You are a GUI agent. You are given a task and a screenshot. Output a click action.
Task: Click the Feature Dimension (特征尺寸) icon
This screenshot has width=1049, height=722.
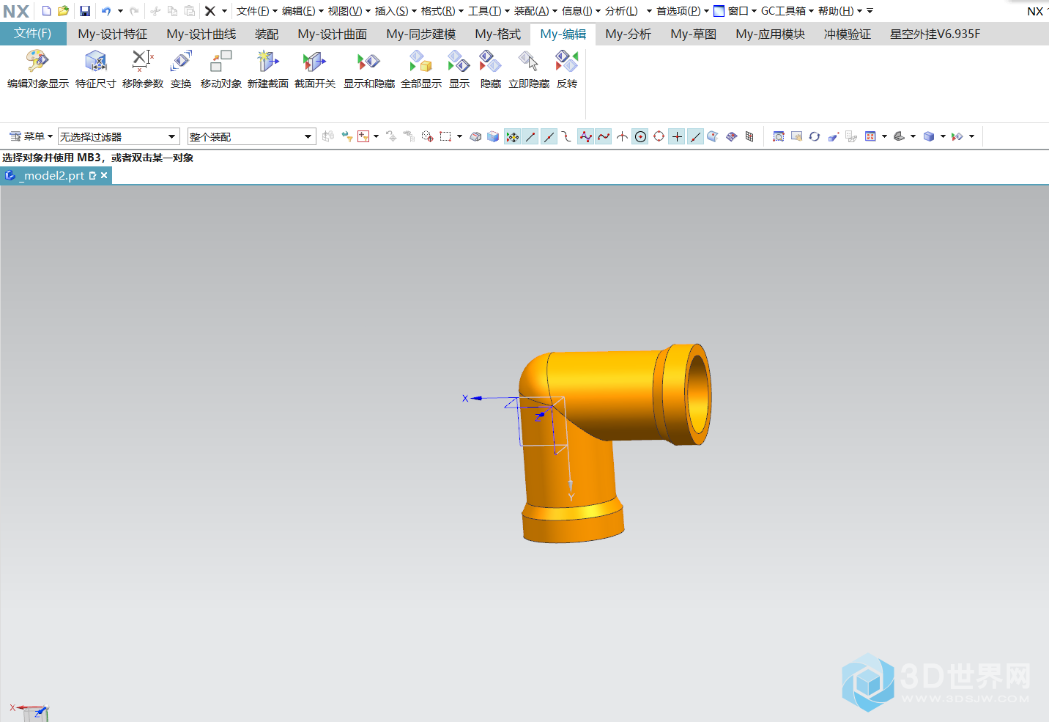pyautogui.click(x=95, y=68)
